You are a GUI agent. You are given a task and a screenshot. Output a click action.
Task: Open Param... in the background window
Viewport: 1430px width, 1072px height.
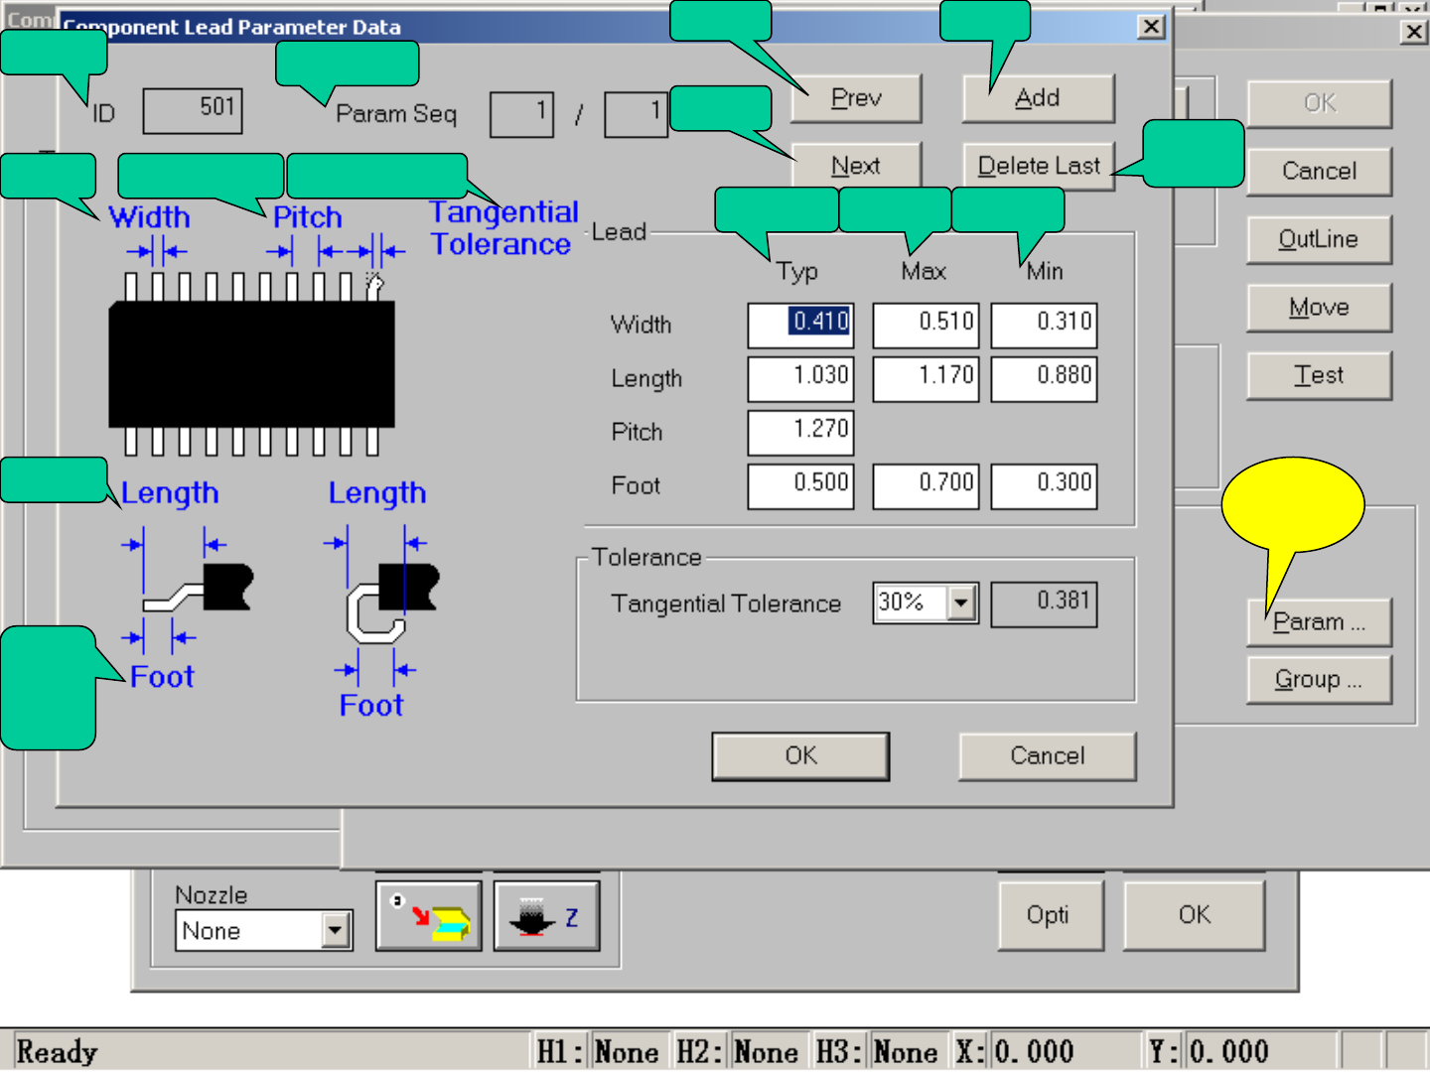(x=1319, y=622)
